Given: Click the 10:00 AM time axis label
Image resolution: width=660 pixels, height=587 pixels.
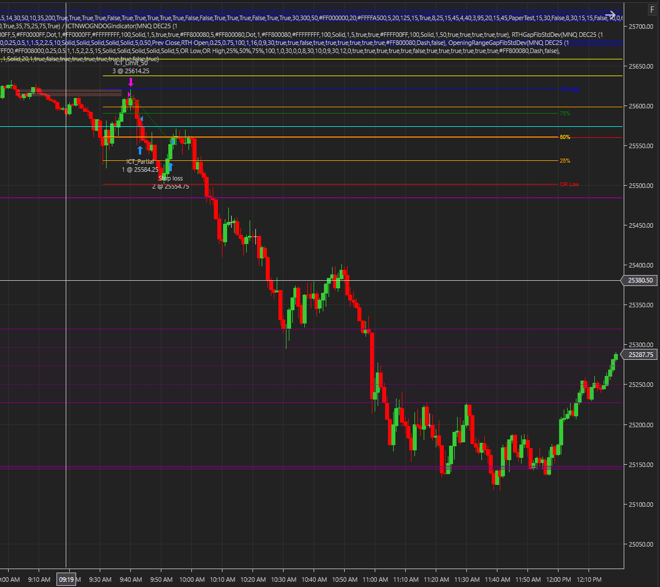Looking at the screenshot, I should [x=192, y=580].
